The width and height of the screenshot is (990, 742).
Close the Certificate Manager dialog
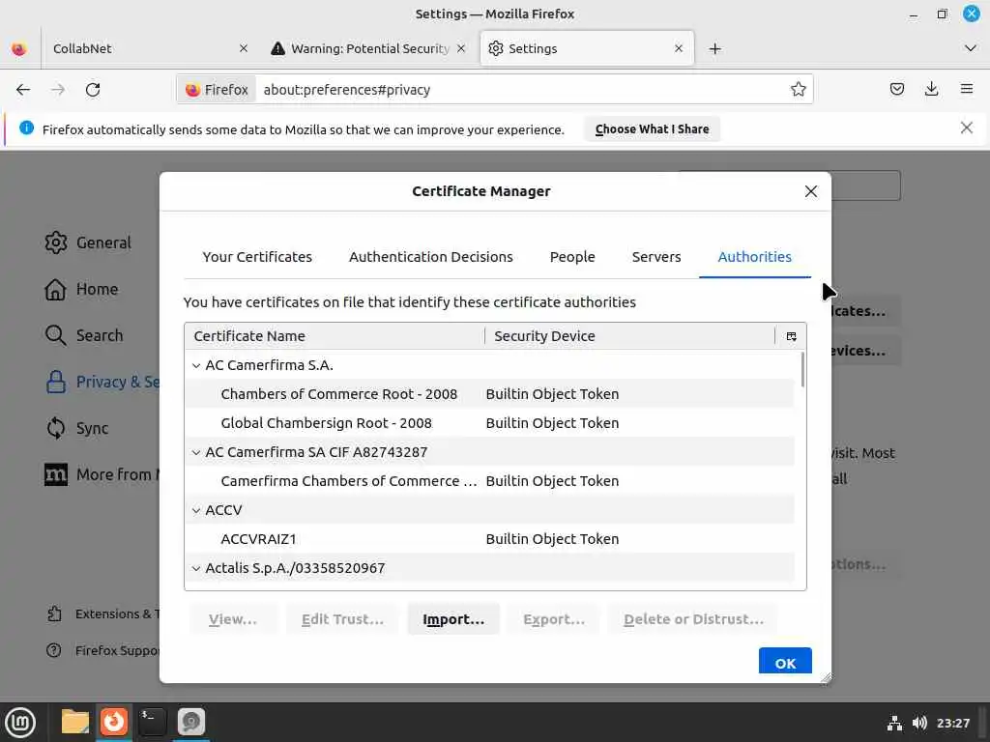pos(811,191)
